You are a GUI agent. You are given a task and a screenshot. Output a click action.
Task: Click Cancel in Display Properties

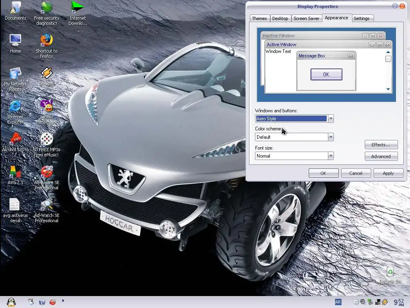tap(356, 173)
